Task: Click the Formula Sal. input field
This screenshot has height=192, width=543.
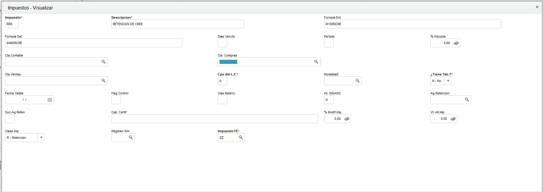Action: [x=93, y=43]
